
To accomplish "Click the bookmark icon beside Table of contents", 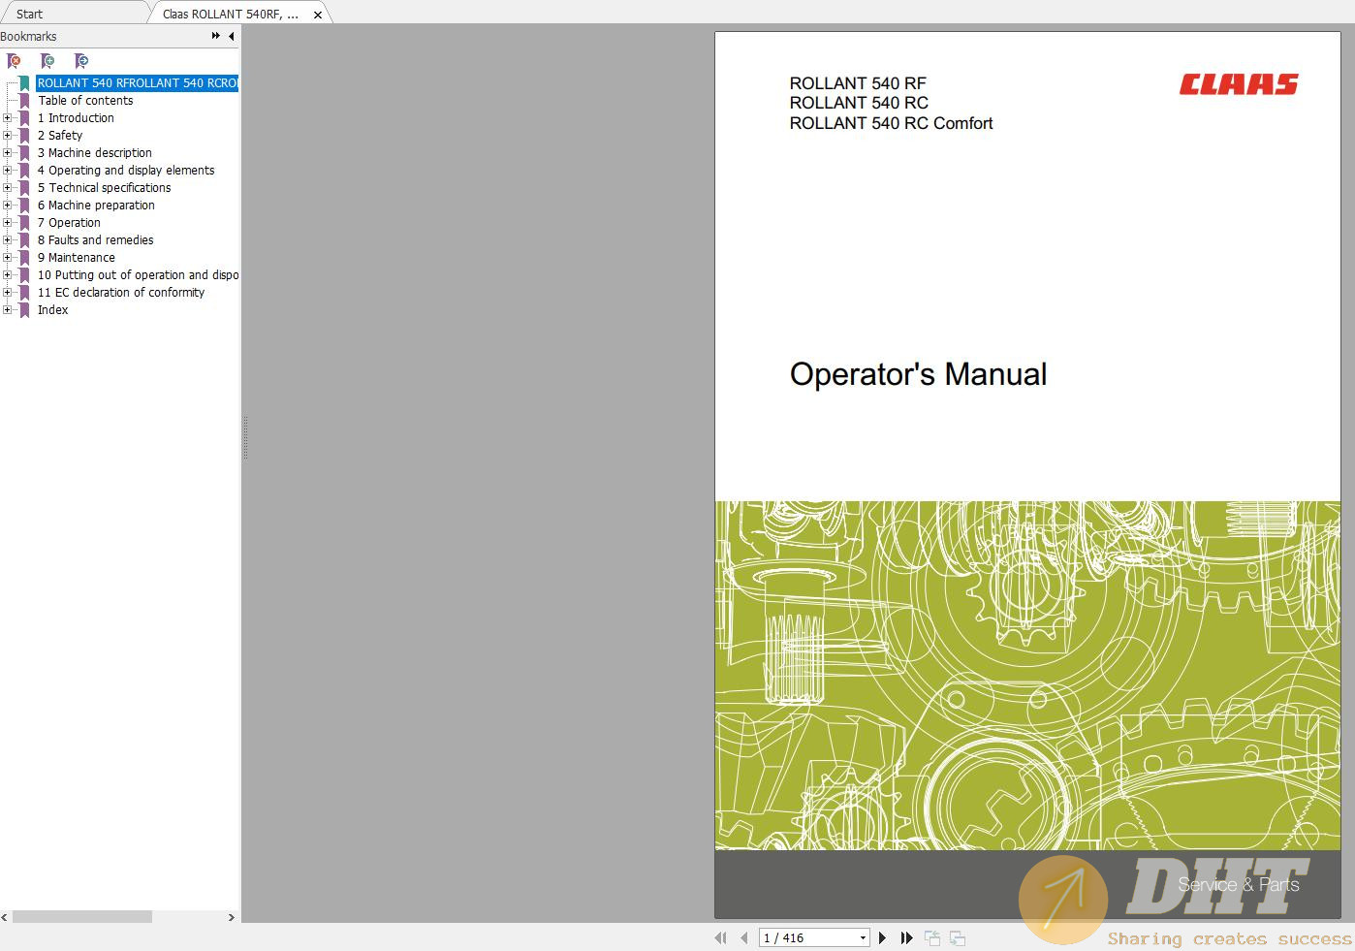I will pos(25,101).
